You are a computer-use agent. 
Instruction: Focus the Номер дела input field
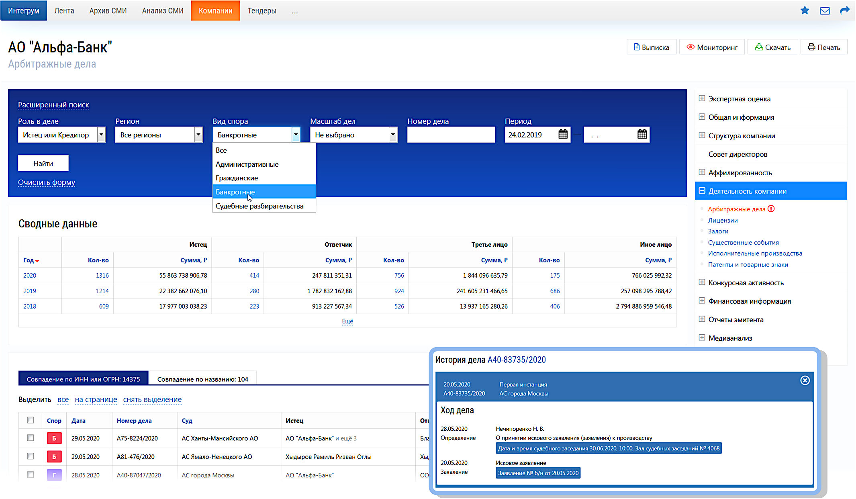tap(451, 135)
